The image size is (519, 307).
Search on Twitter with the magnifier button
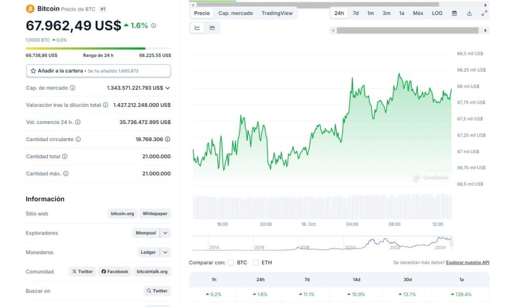[x=157, y=291]
